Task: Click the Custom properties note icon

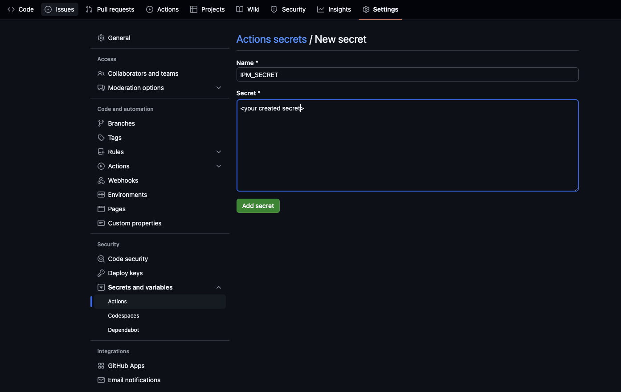Action: [x=101, y=223]
